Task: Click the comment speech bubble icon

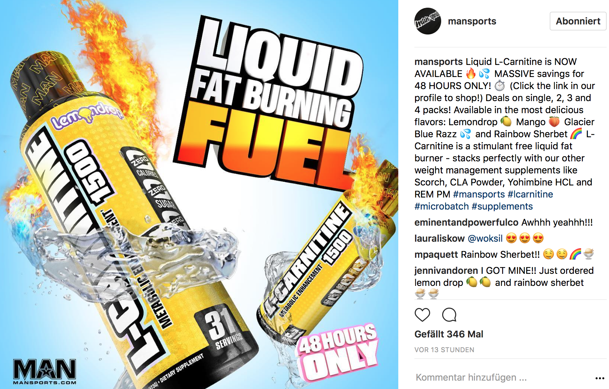Action: tap(449, 315)
